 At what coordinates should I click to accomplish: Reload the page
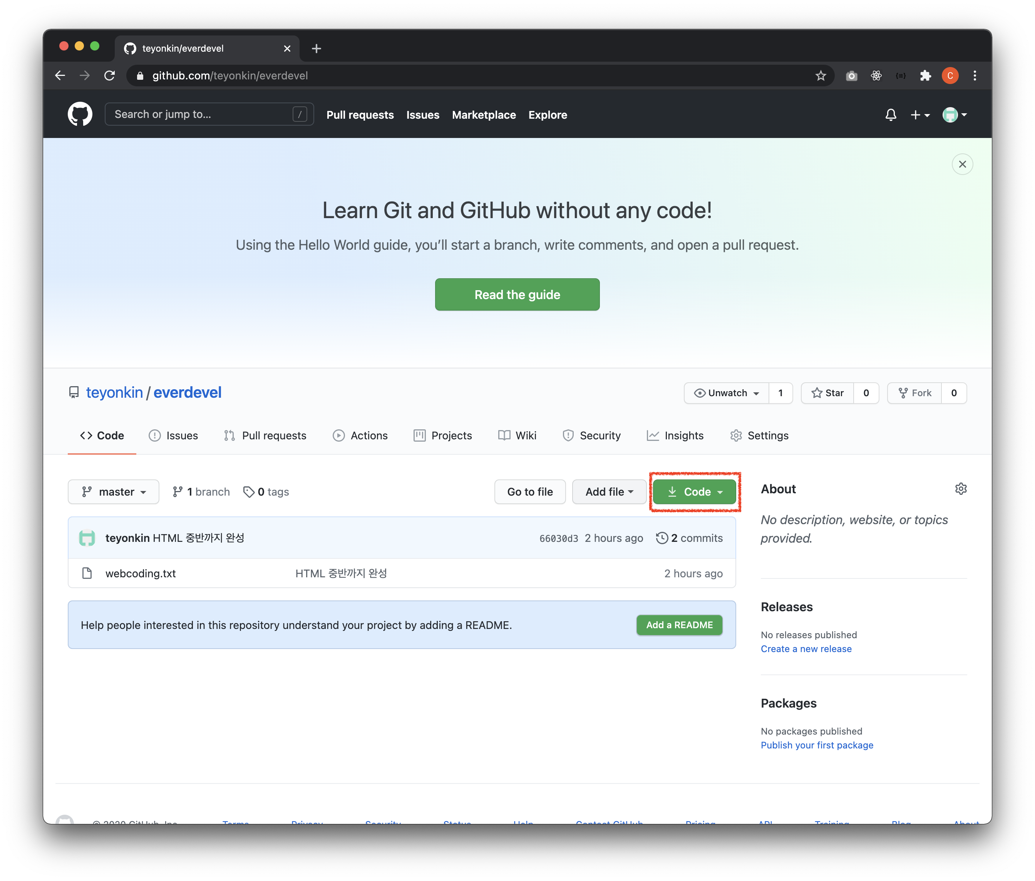[x=110, y=76]
